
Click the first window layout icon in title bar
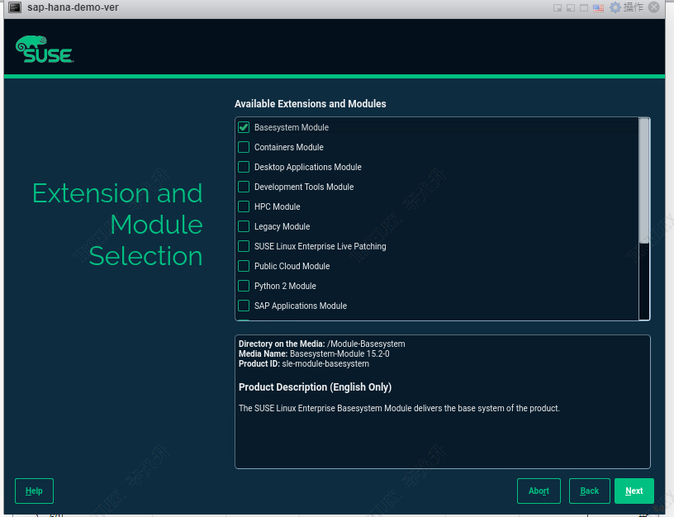[558, 7]
